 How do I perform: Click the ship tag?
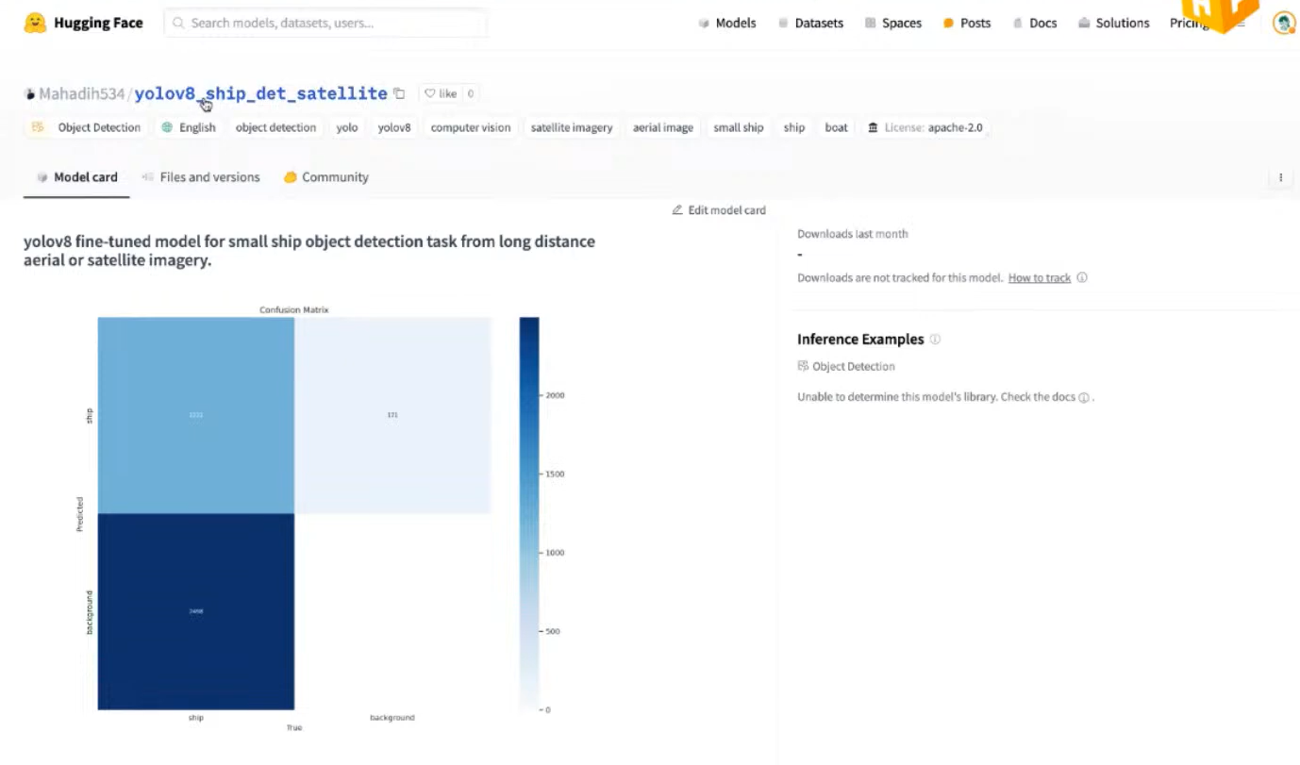[x=794, y=127]
